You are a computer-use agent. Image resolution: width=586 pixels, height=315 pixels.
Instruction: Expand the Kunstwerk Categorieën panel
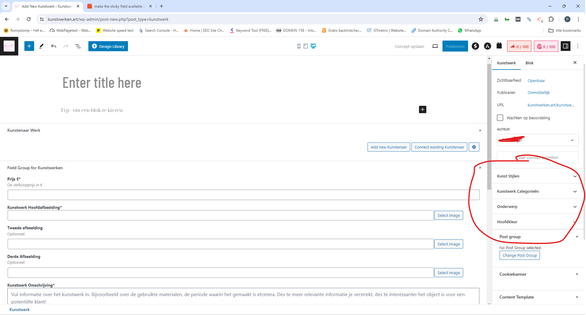coord(538,191)
